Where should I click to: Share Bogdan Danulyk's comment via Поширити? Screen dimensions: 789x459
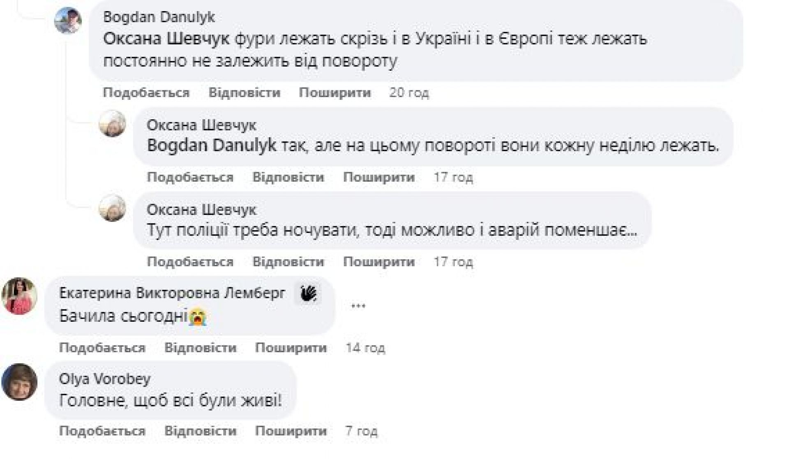(x=335, y=92)
